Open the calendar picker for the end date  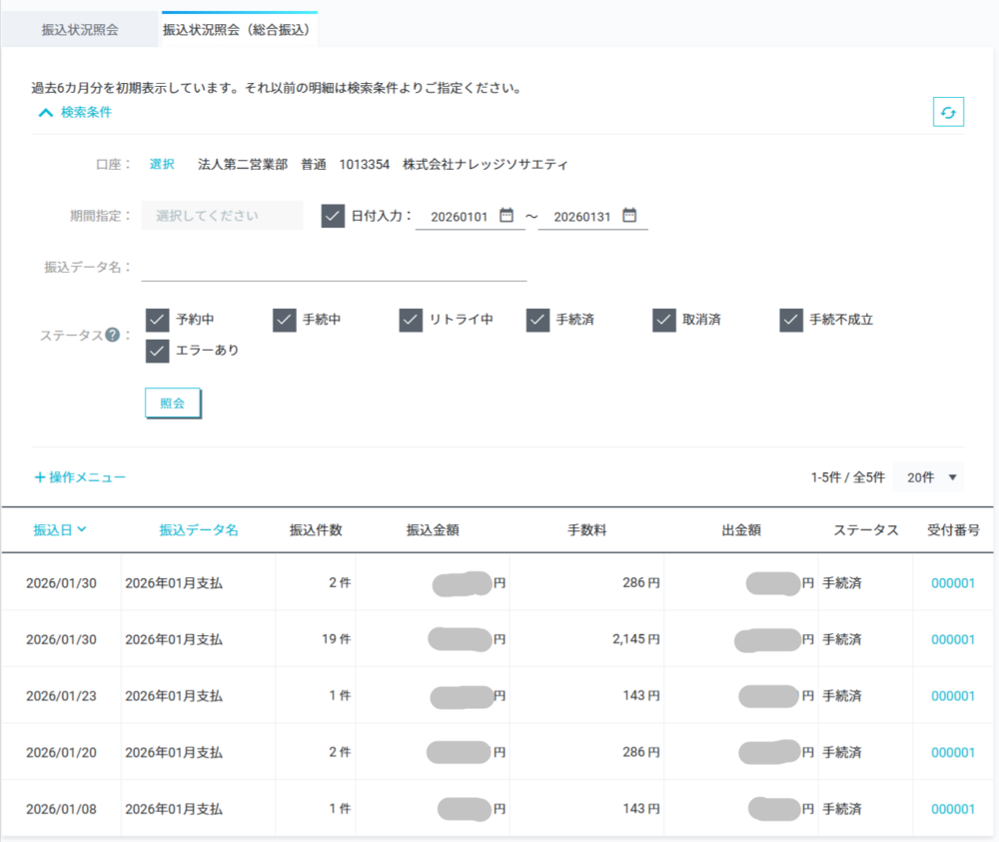click(628, 215)
